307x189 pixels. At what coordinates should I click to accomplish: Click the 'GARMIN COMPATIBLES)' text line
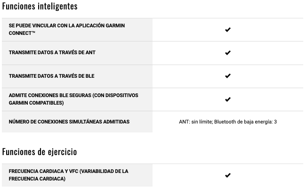pyautogui.click(x=36, y=103)
